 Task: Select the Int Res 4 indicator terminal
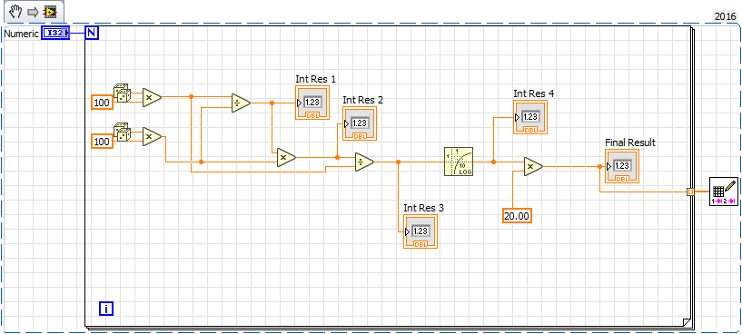click(530, 117)
